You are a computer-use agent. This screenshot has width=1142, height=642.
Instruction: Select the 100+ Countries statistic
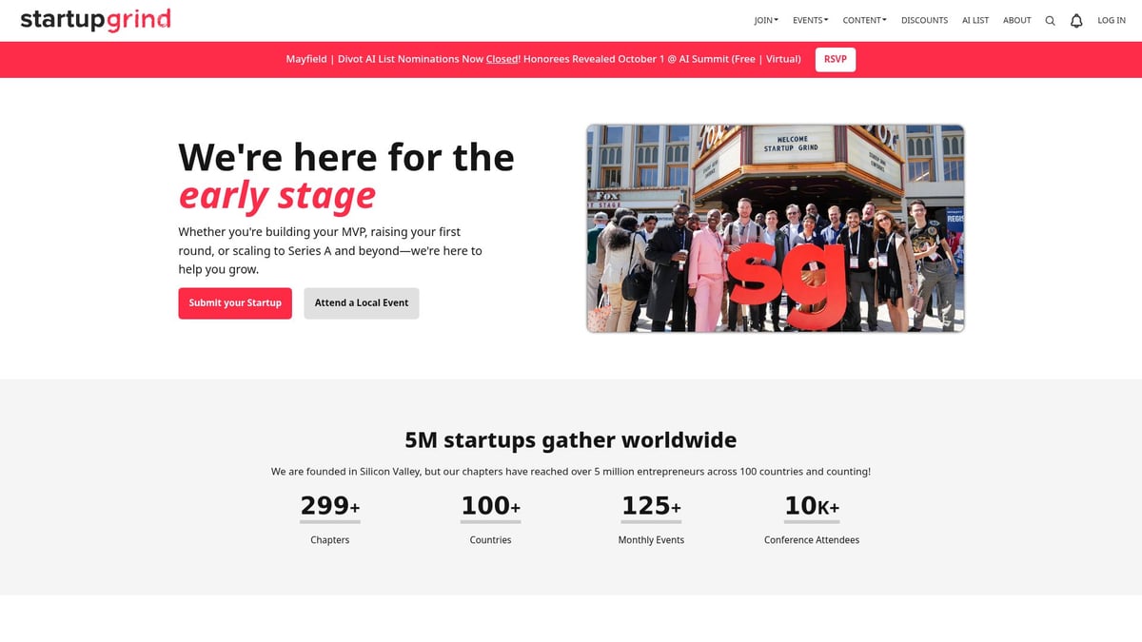pos(491,518)
